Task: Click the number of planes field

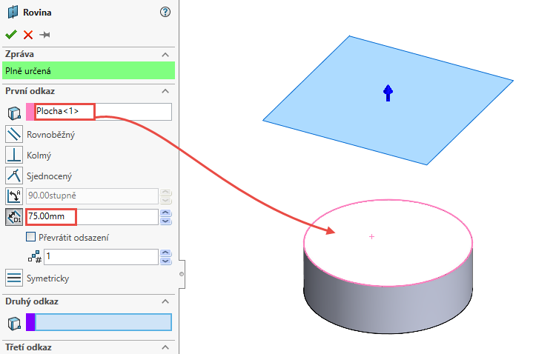Action: coord(101,256)
